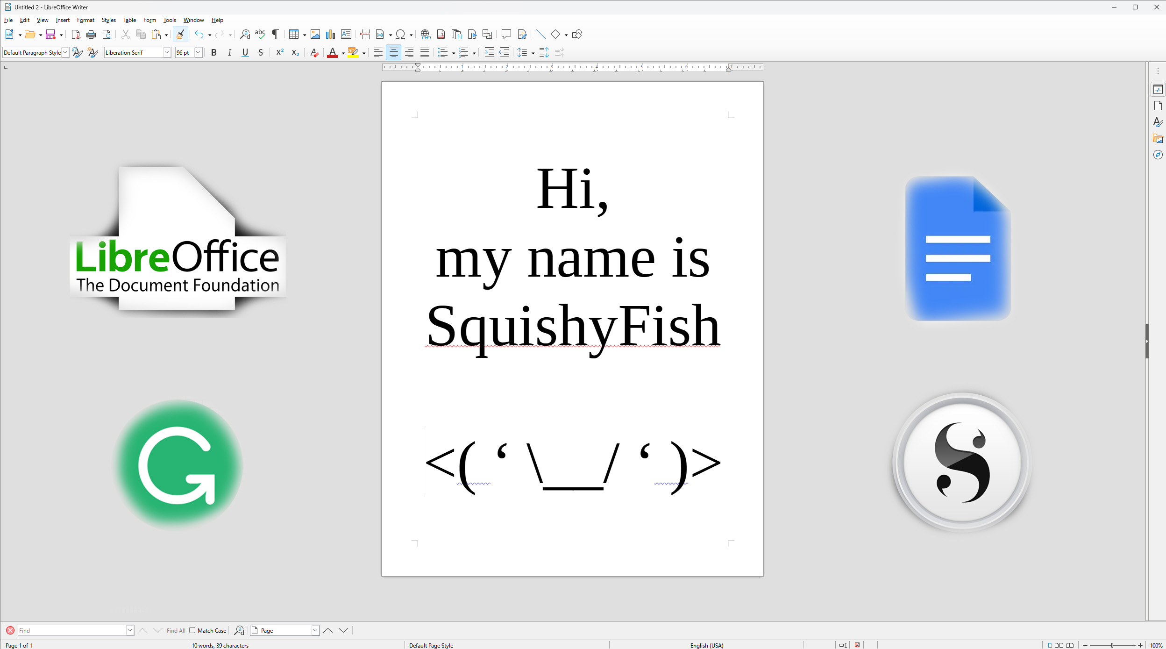
Task: Insert a page break
Action: pos(365,34)
